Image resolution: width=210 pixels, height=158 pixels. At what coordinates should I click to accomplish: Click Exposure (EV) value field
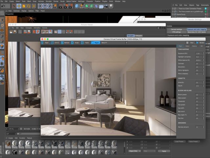(x=199, y=53)
